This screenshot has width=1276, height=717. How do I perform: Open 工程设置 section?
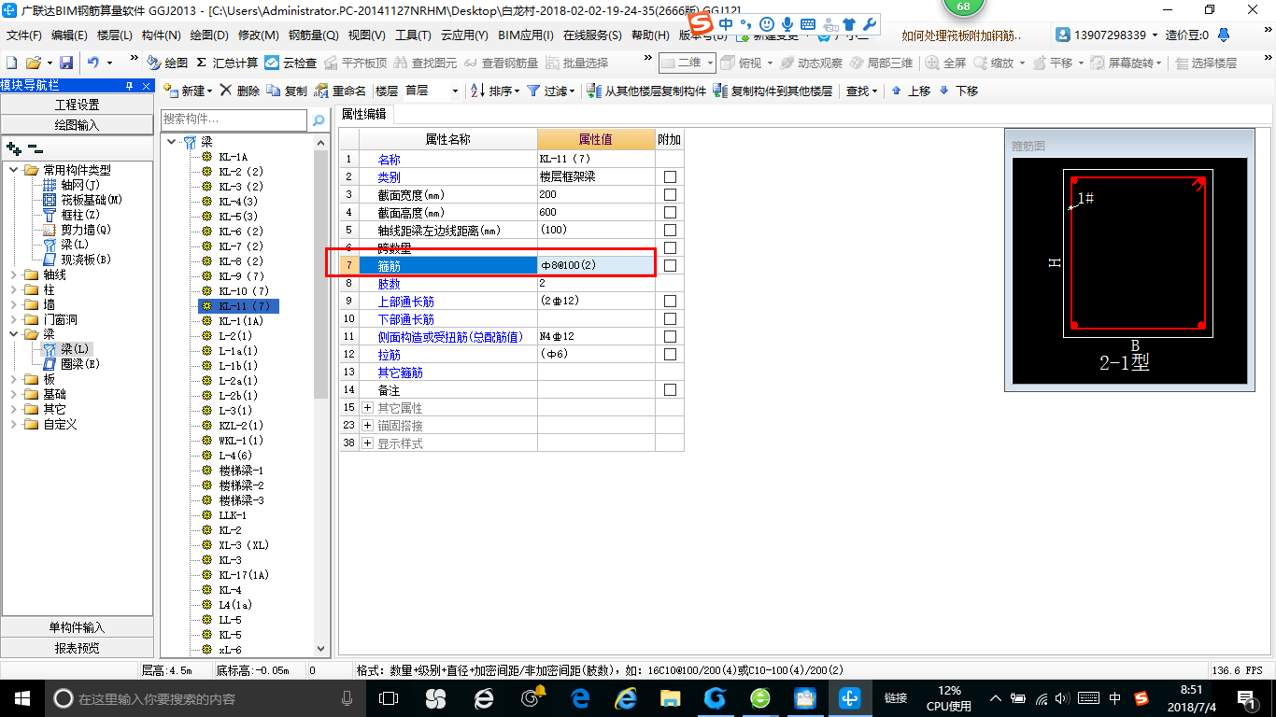point(77,105)
